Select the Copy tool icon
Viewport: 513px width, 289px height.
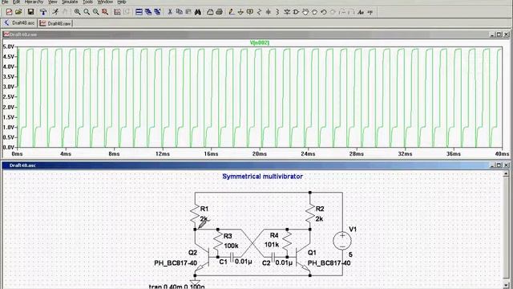click(x=179, y=12)
